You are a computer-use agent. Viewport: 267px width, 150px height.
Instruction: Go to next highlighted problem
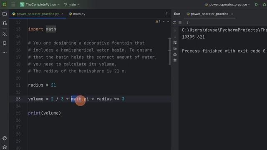pos(168,22)
